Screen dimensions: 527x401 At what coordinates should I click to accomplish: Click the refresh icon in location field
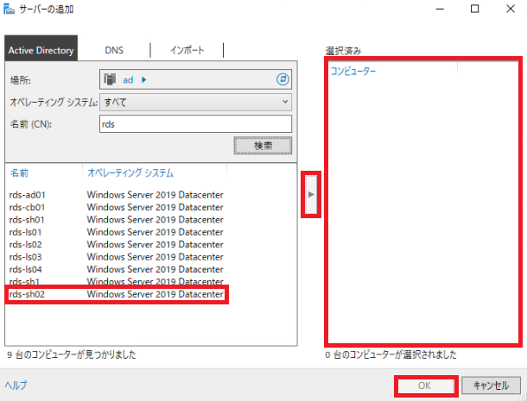click(x=283, y=79)
